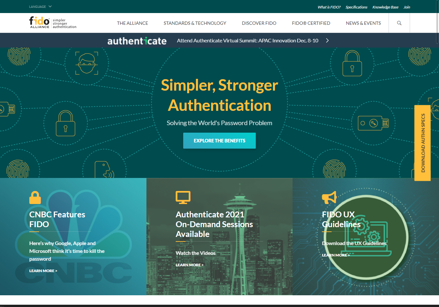Image resolution: width=439 pixels, height=307 pixels.
Task: Click the CNBC Features FIDO heading
Action: 57,219
